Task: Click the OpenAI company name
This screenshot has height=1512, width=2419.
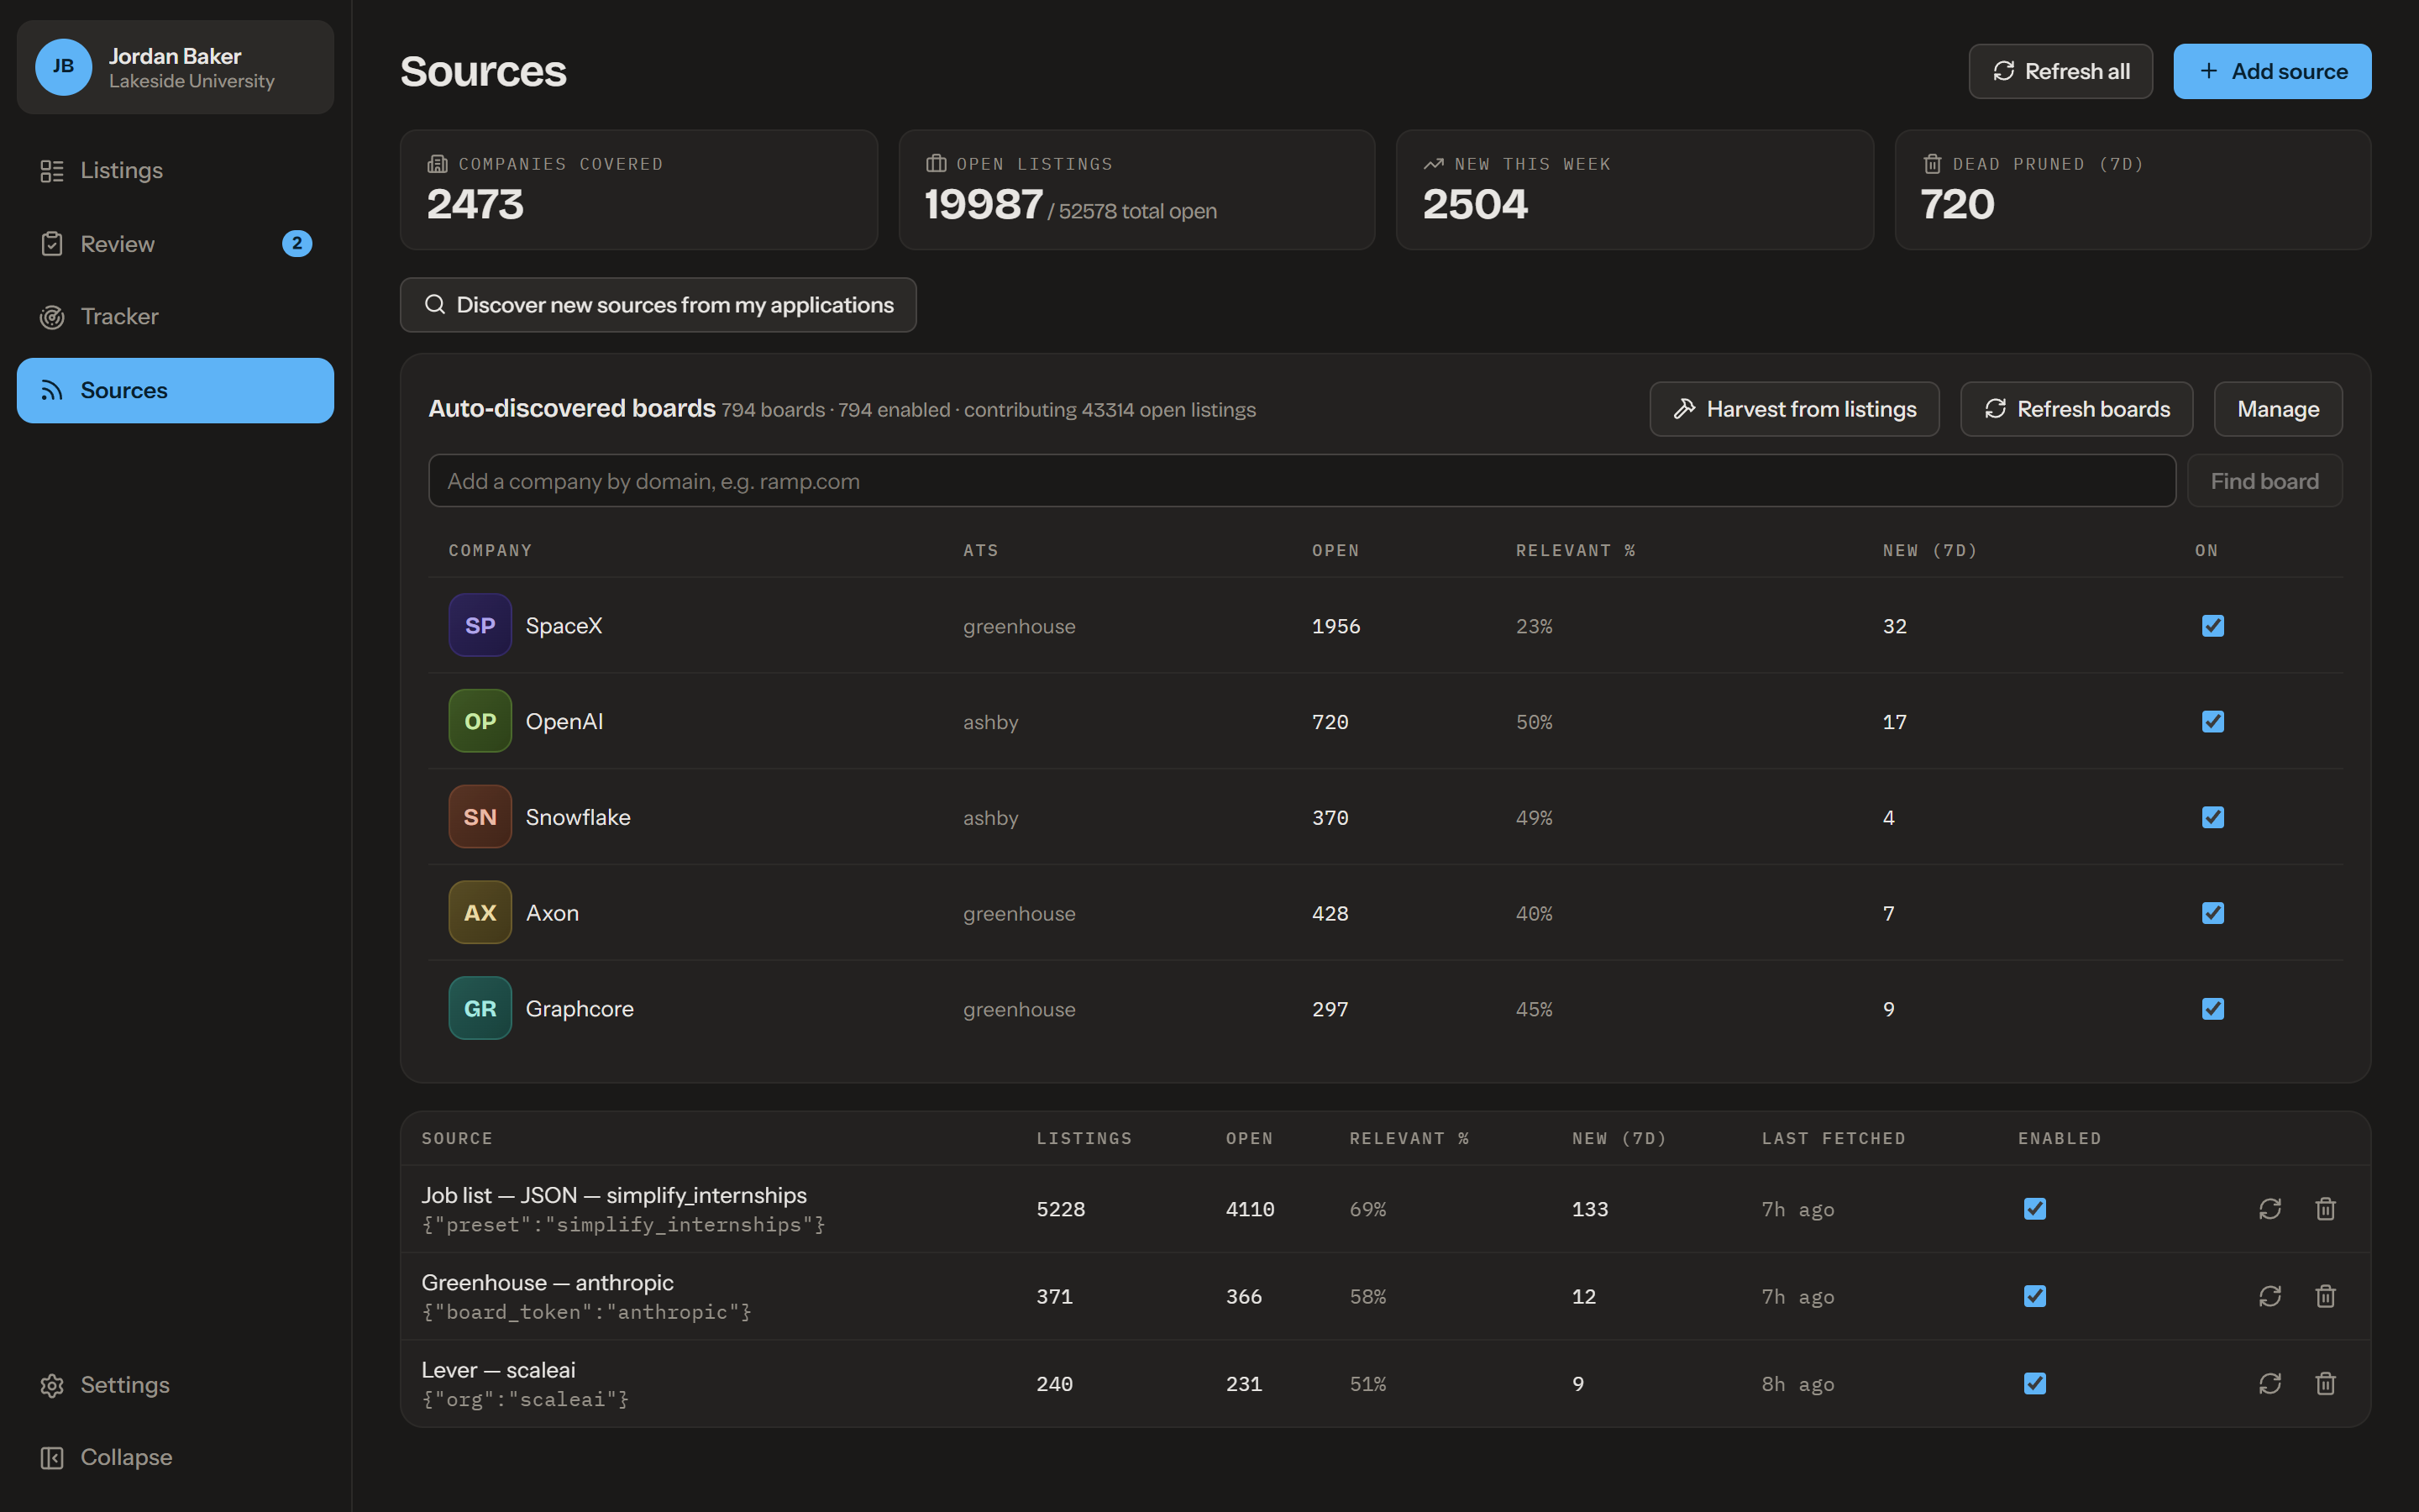Action: [564, 722]
